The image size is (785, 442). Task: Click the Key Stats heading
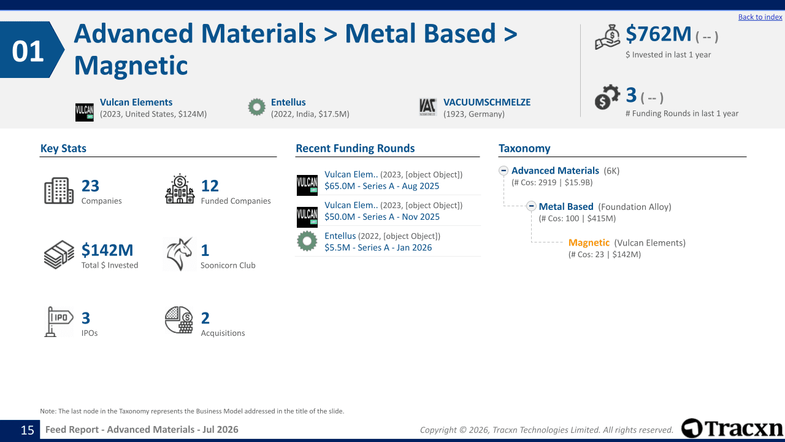click(x=63, y=149)
